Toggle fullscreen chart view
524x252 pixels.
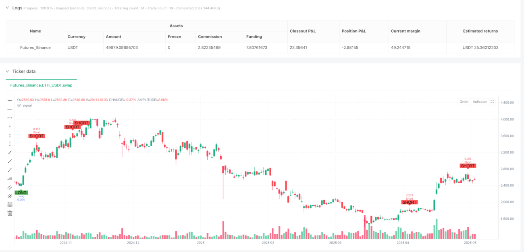[x=492, y=101]
